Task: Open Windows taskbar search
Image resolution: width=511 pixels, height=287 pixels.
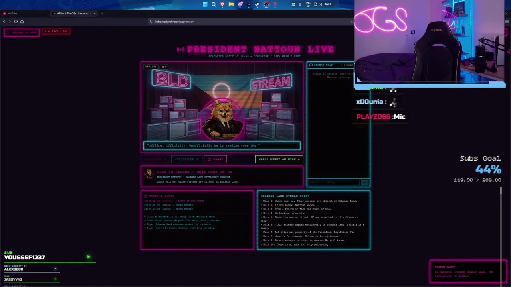Action: [214, 4]
